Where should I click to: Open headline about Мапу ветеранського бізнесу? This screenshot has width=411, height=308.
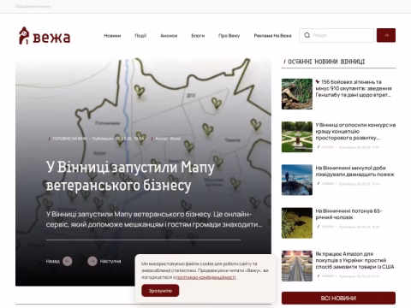click(130, 176)
